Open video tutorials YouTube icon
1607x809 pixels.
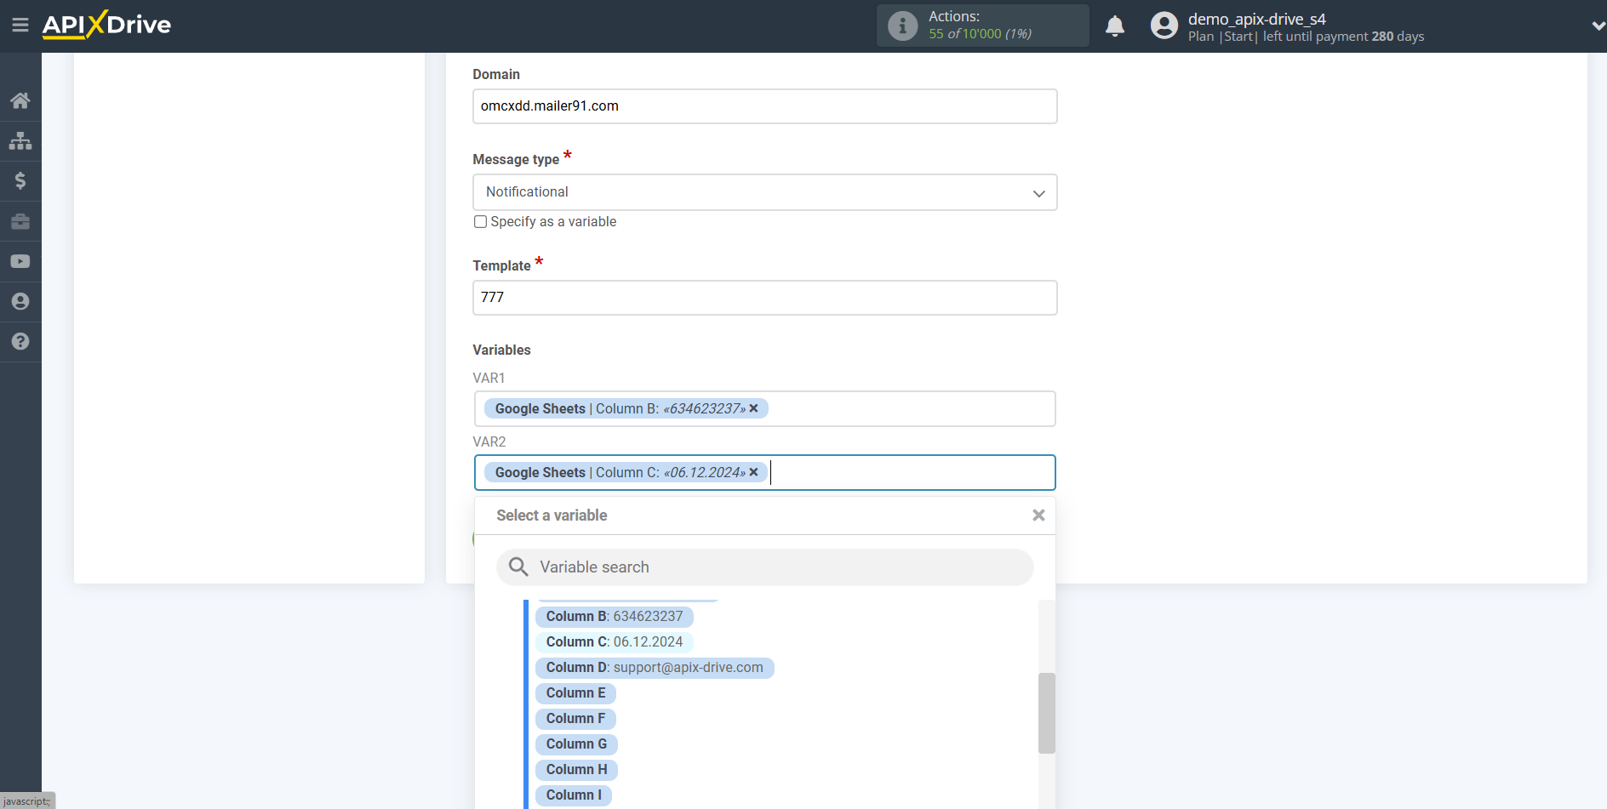(20, 261)
